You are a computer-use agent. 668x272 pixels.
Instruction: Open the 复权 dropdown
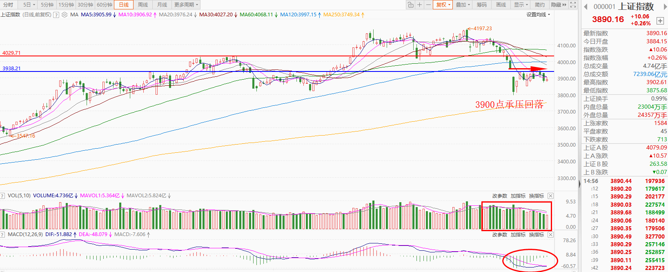point(443,5)
